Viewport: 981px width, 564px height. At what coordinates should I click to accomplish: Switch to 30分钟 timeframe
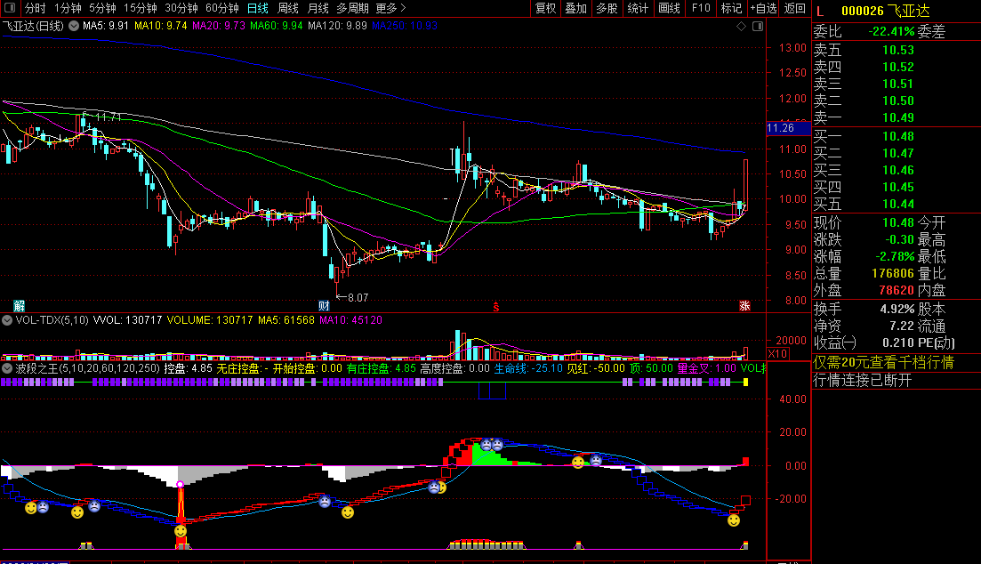181,8
